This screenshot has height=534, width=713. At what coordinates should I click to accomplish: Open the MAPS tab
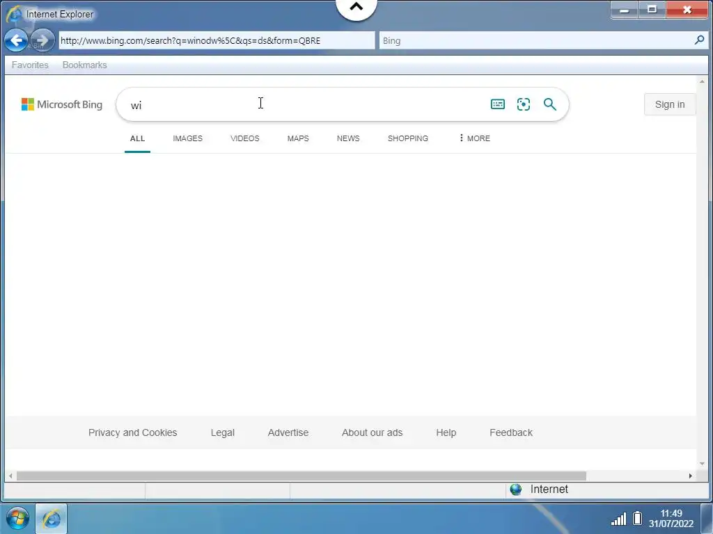point(298,138)
